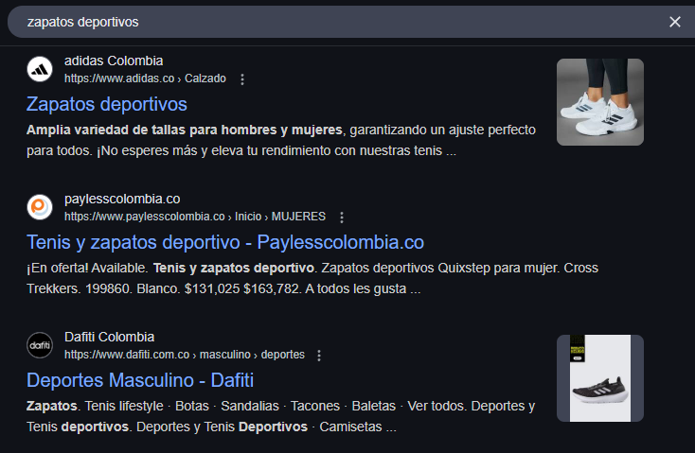695x453 pixels.
Task: Open the "Deportes Masculino - Dafiti" result
Action: click(140, 380)
